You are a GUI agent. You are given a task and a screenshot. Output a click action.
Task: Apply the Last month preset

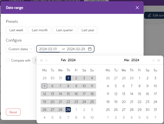[x=40, y=30]
